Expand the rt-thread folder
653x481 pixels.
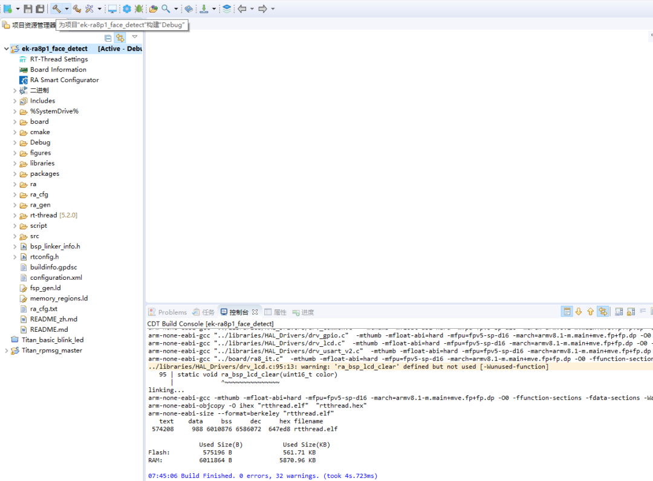pyautogui.click(x=15, y=215)
